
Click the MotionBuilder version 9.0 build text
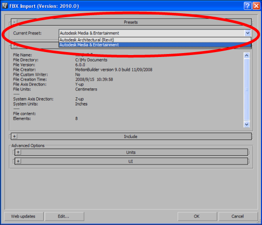pos(114,70)
